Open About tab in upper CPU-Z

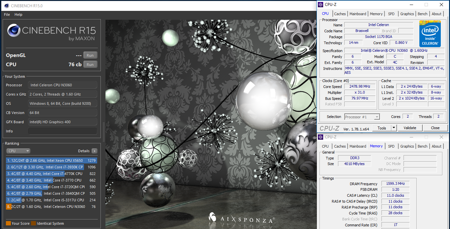436,14
